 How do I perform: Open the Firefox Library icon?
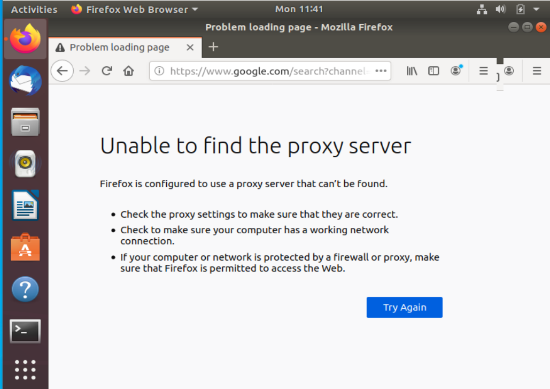pos(412,70)
